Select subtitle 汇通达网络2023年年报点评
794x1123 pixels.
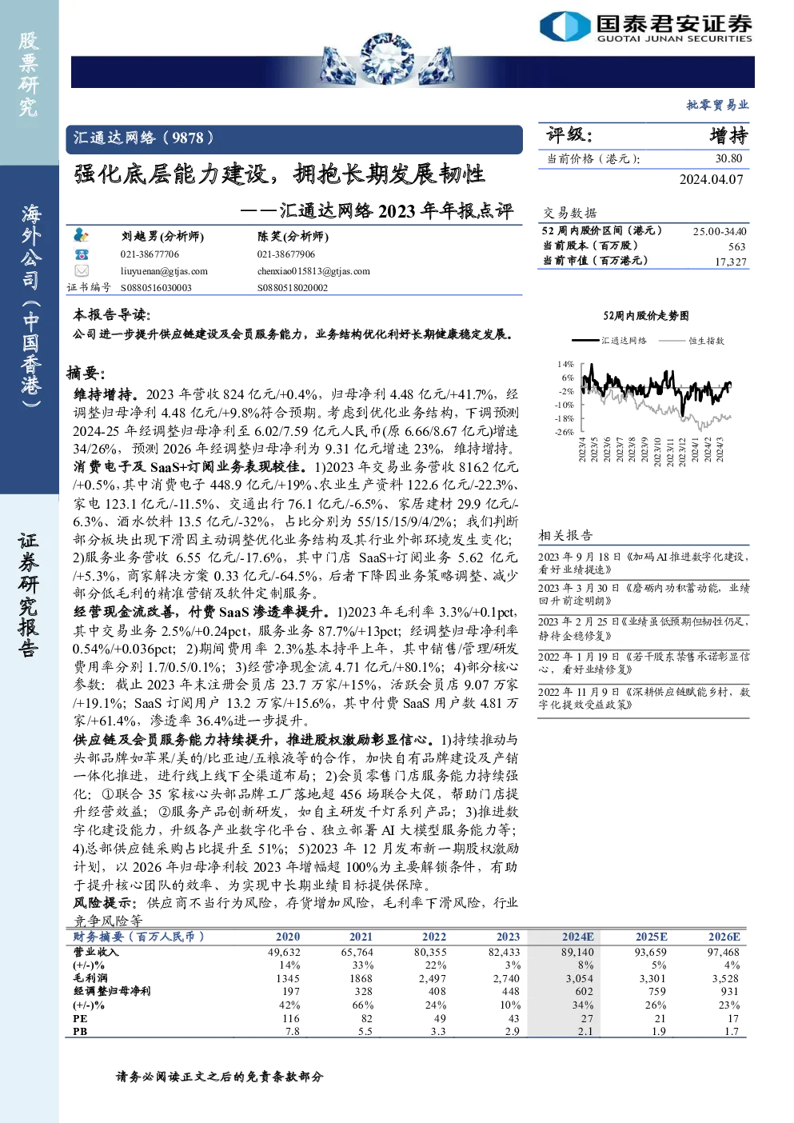click(x=396, y=210)
